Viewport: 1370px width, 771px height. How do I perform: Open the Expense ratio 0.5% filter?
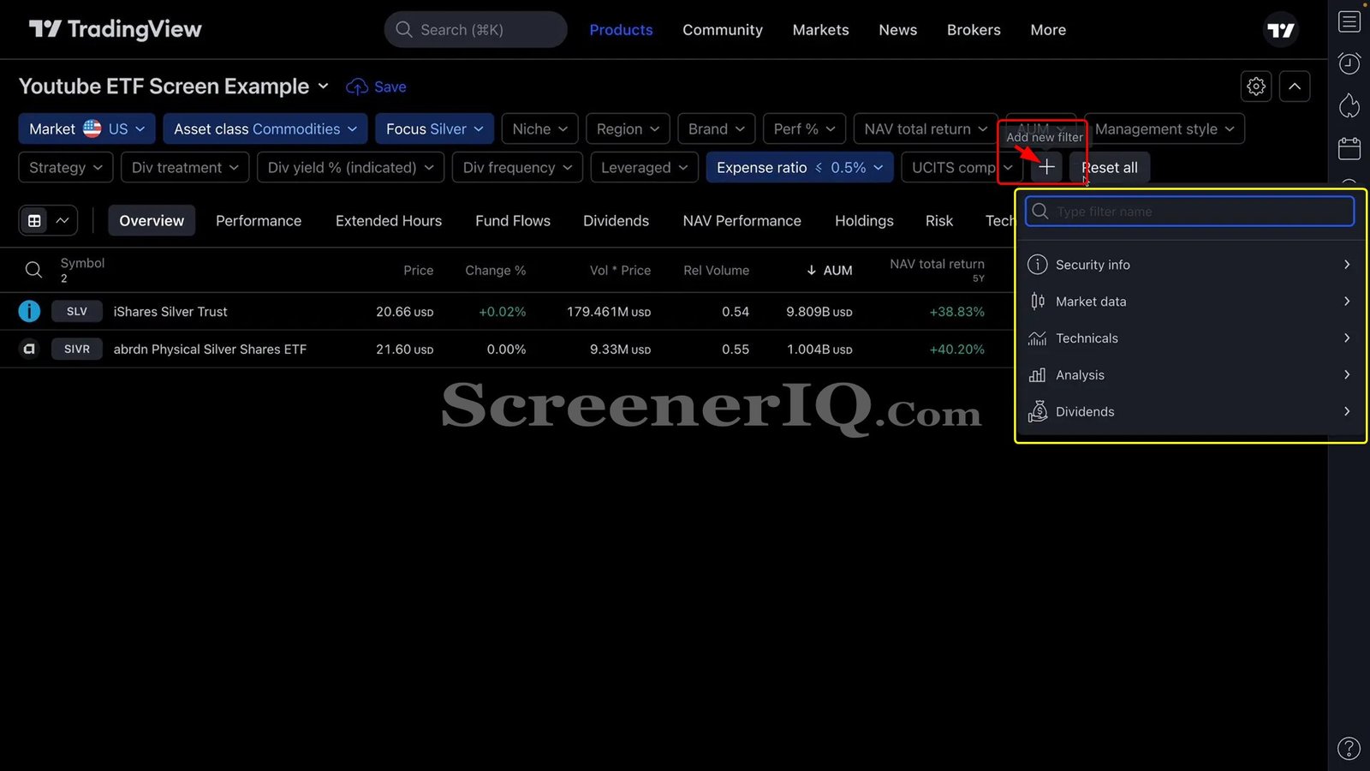[800, 167]
